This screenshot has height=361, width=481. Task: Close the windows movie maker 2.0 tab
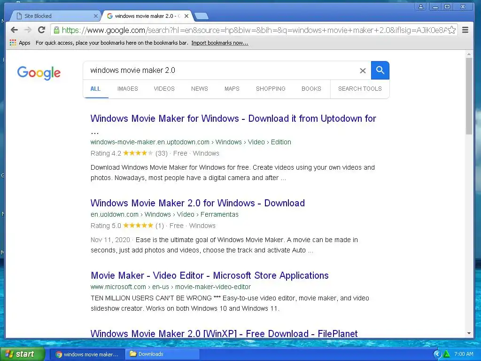(x=186, y=16)
